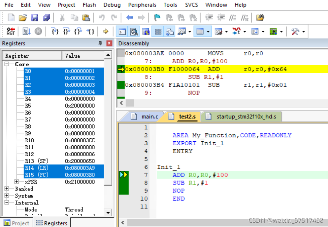328x227 pixels.
Task: Toggle the Call Stack window
Action: pos(170,32)
